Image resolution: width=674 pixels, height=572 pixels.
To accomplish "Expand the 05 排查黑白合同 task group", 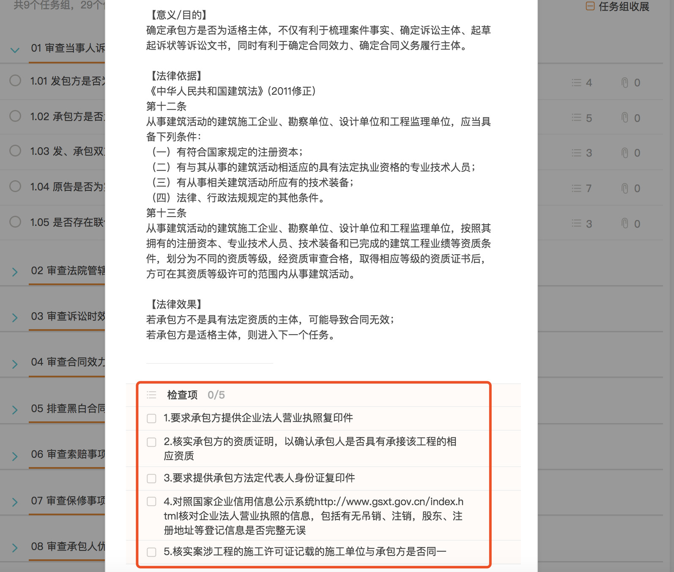I will (x=15, y=410).
